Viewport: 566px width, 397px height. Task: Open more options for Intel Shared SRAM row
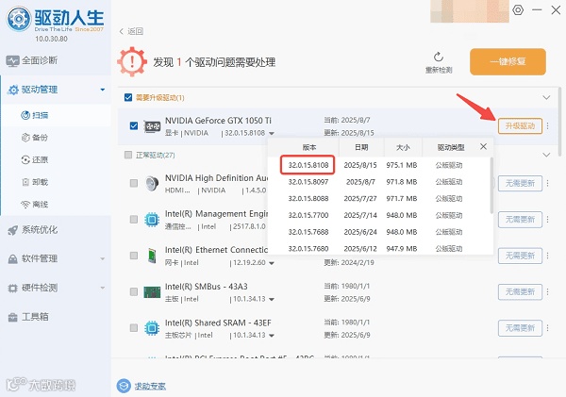(x=547, y=328)
